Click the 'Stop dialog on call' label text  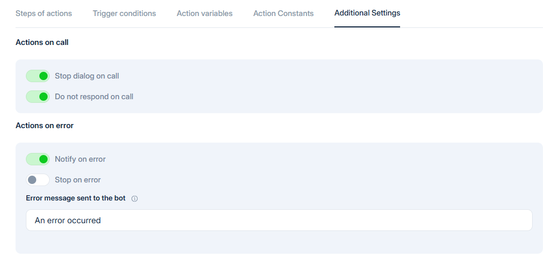[x=87, y=76]
